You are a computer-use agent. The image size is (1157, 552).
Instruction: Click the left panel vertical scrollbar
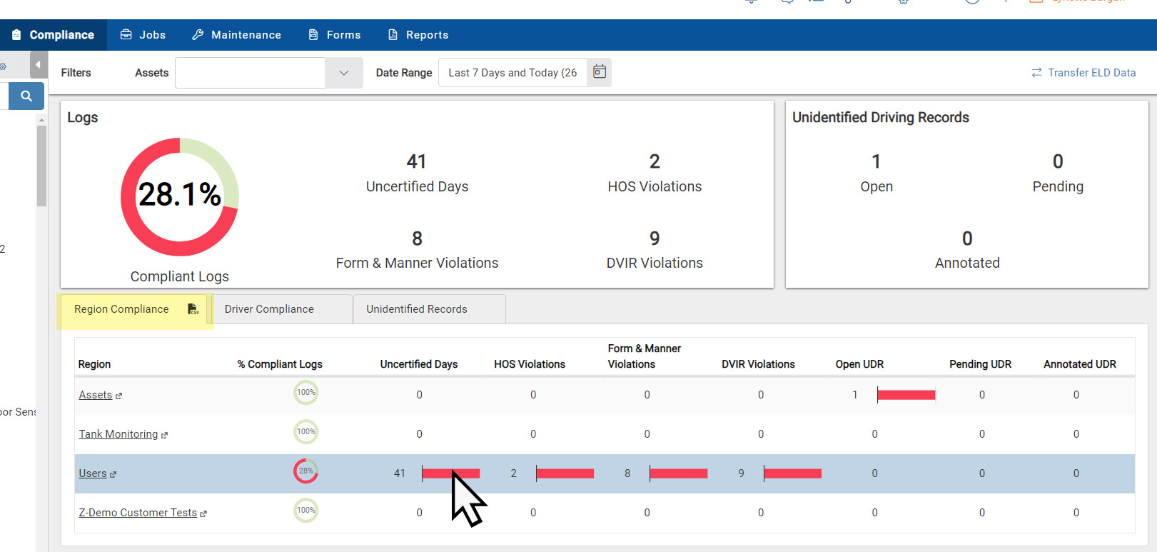41,166
